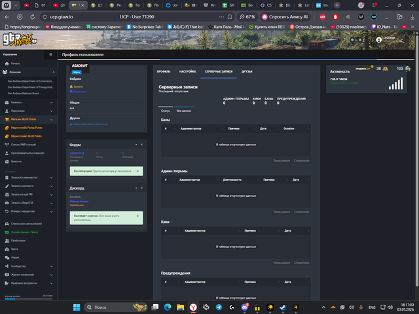Open San Andreas Department of Corrections faction

coord(31,81)
